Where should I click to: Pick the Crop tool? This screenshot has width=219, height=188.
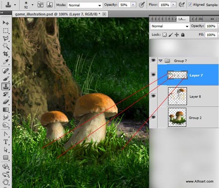point(6,54)
